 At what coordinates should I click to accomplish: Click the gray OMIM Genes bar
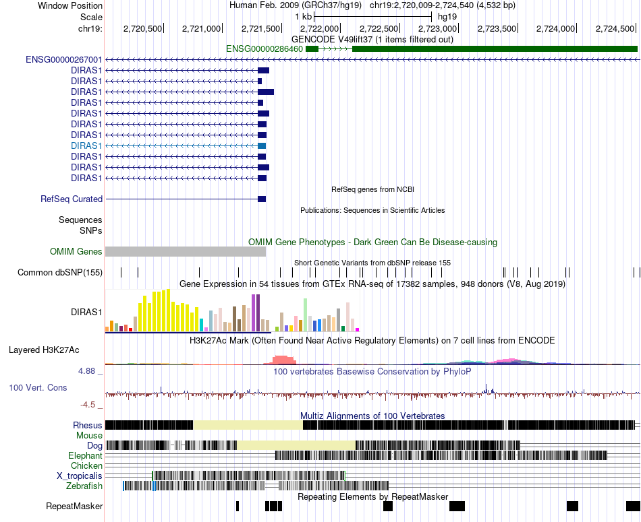186,251
